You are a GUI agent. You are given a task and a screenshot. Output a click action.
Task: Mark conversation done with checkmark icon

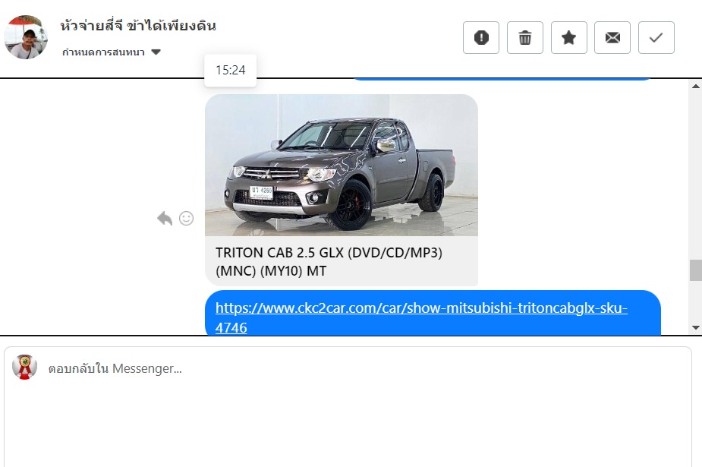656,38
